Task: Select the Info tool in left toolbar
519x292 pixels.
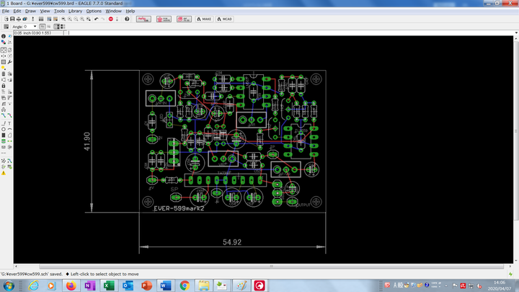Action: pyautogui.click(x=4, y=36)
